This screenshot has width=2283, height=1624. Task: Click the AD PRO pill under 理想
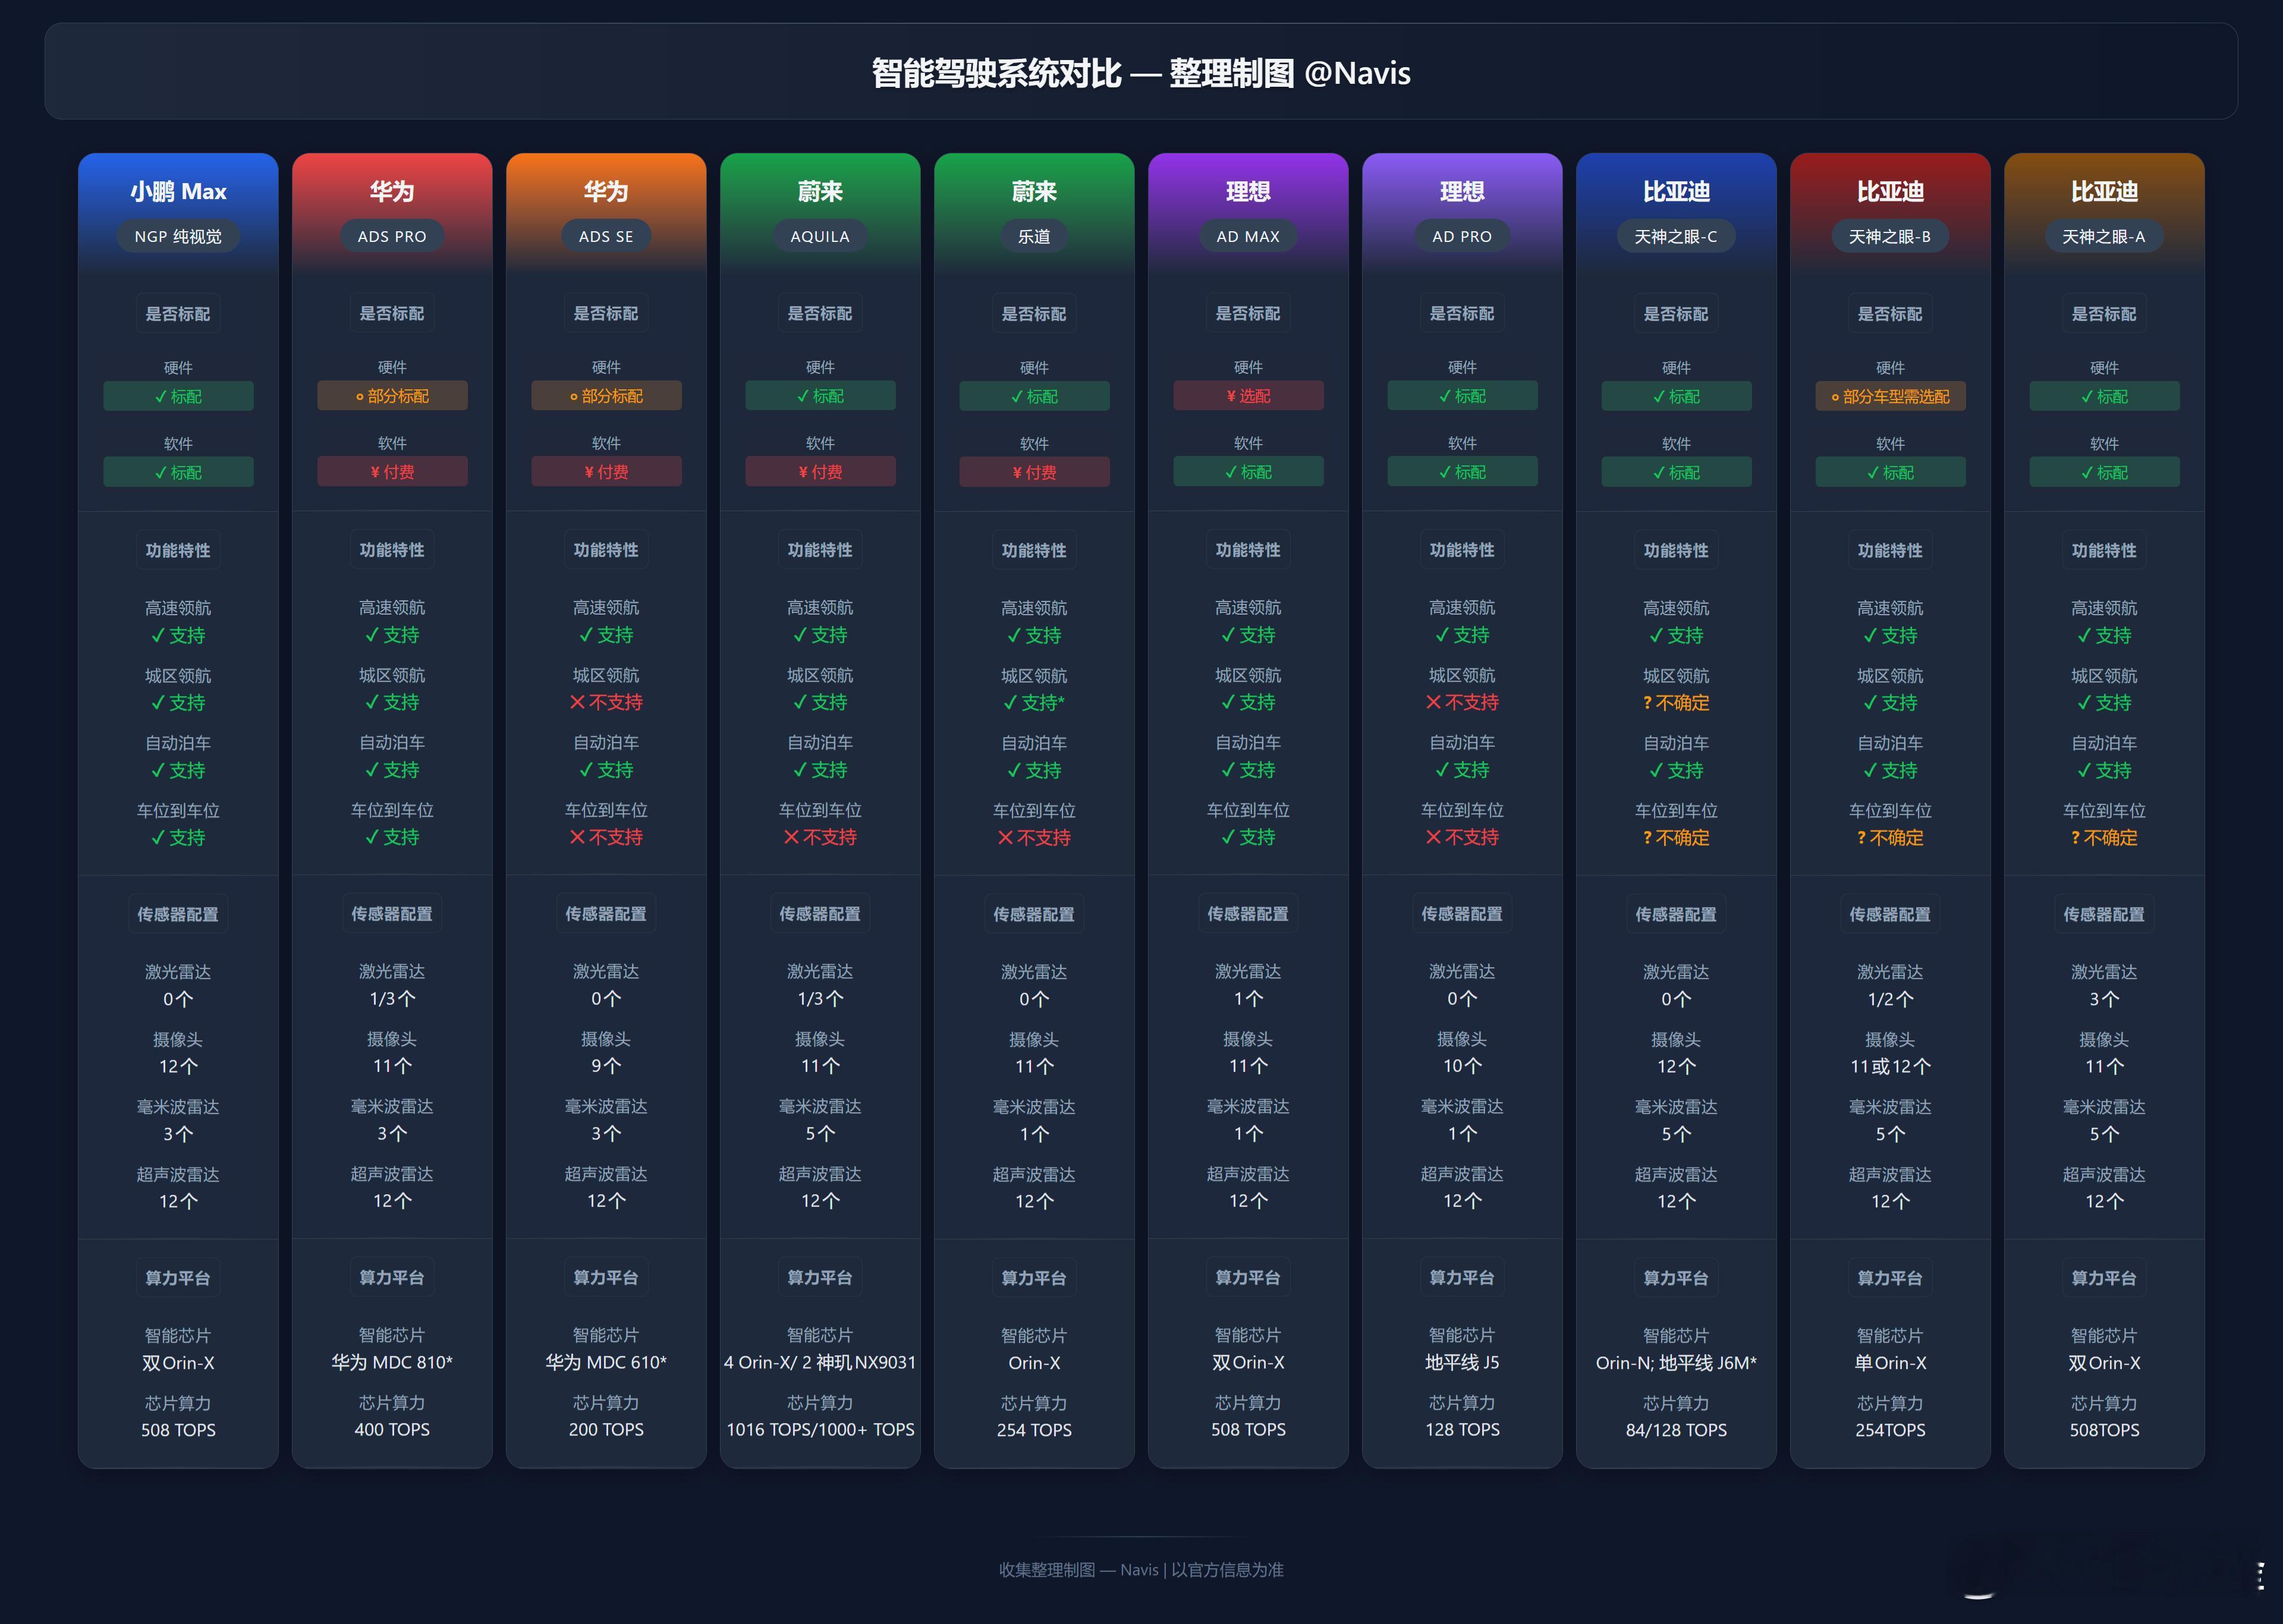click(x=1462, y=236)
